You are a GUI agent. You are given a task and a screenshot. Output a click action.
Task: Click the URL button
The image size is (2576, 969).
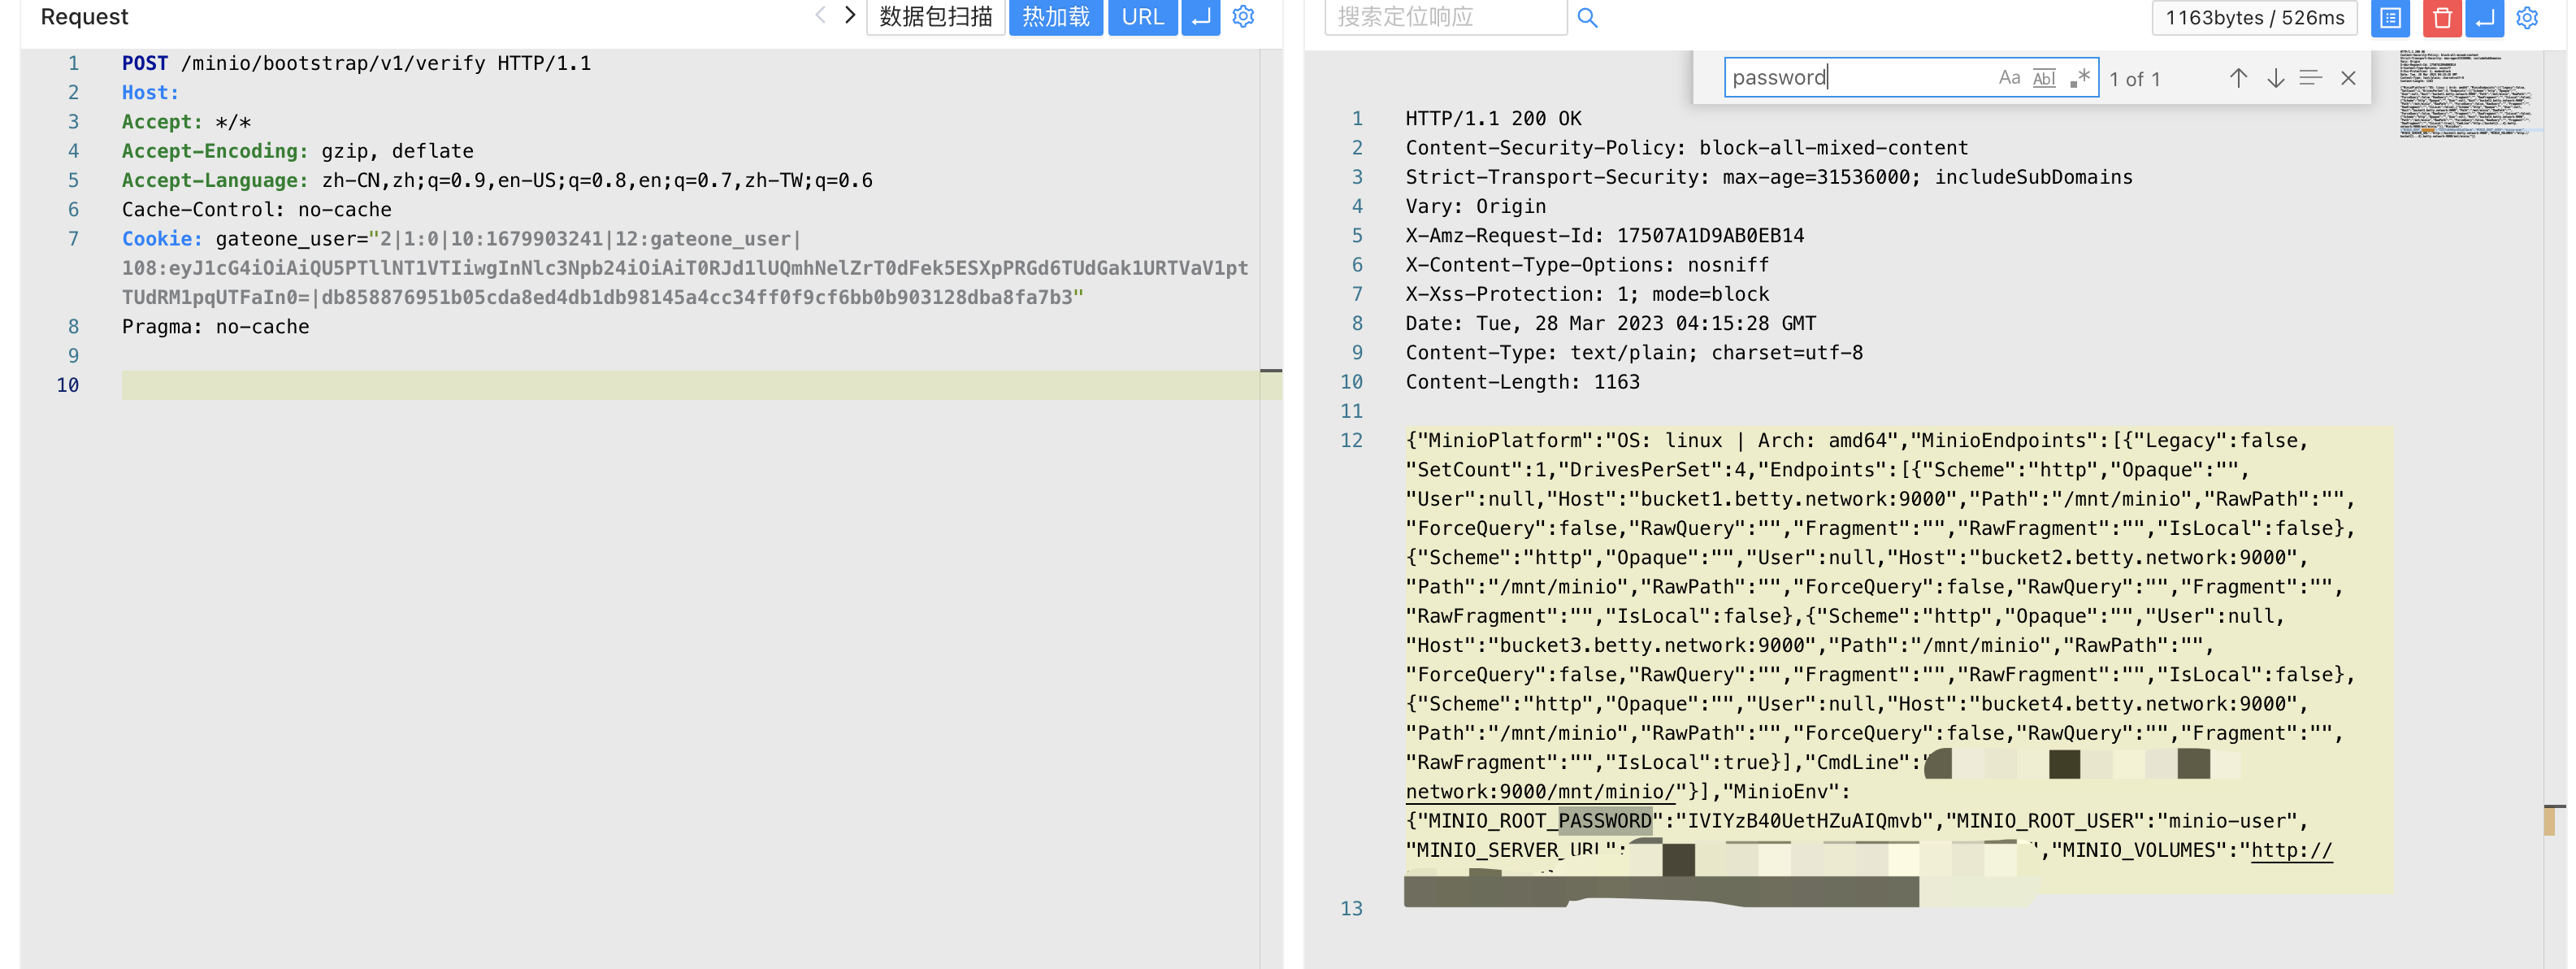tap(1142, 16)
